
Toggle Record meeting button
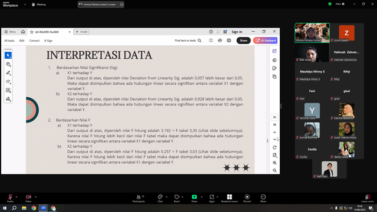(247, 198)
